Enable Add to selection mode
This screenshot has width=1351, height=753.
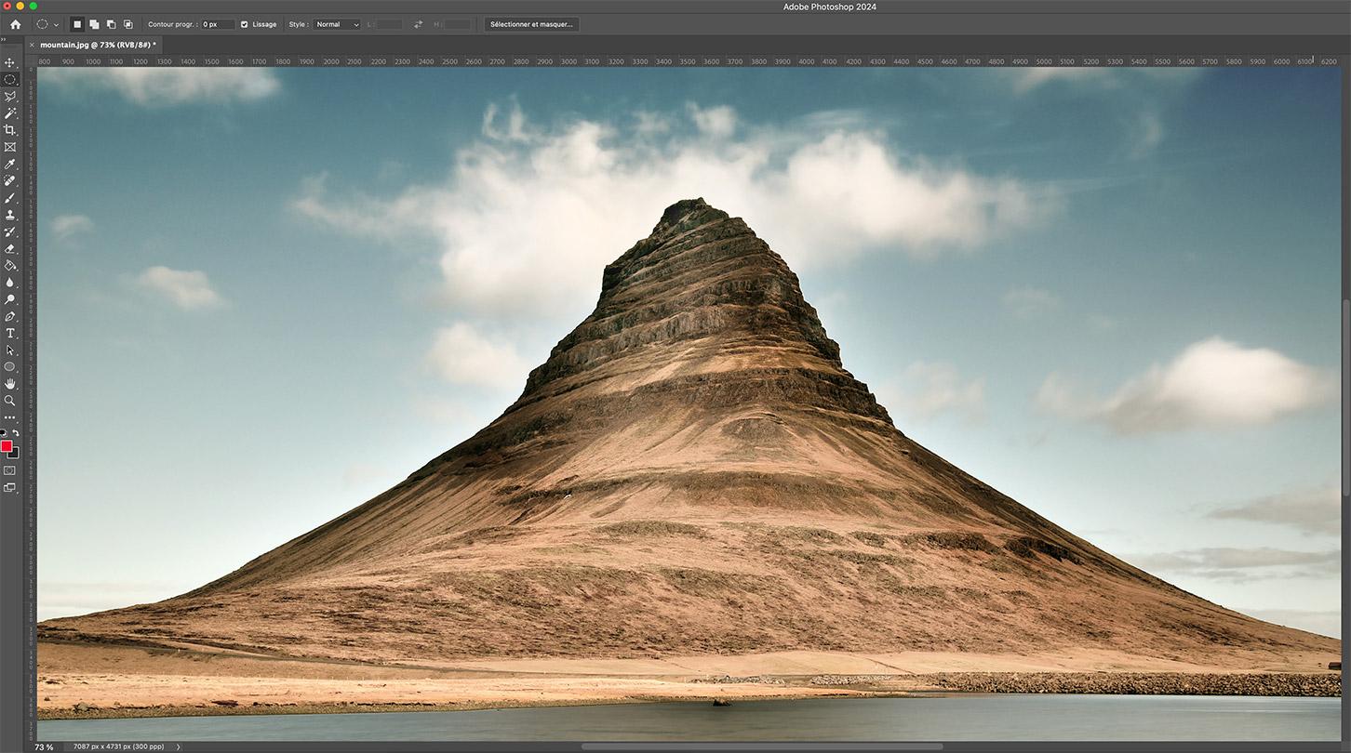(x=94, y=24)
